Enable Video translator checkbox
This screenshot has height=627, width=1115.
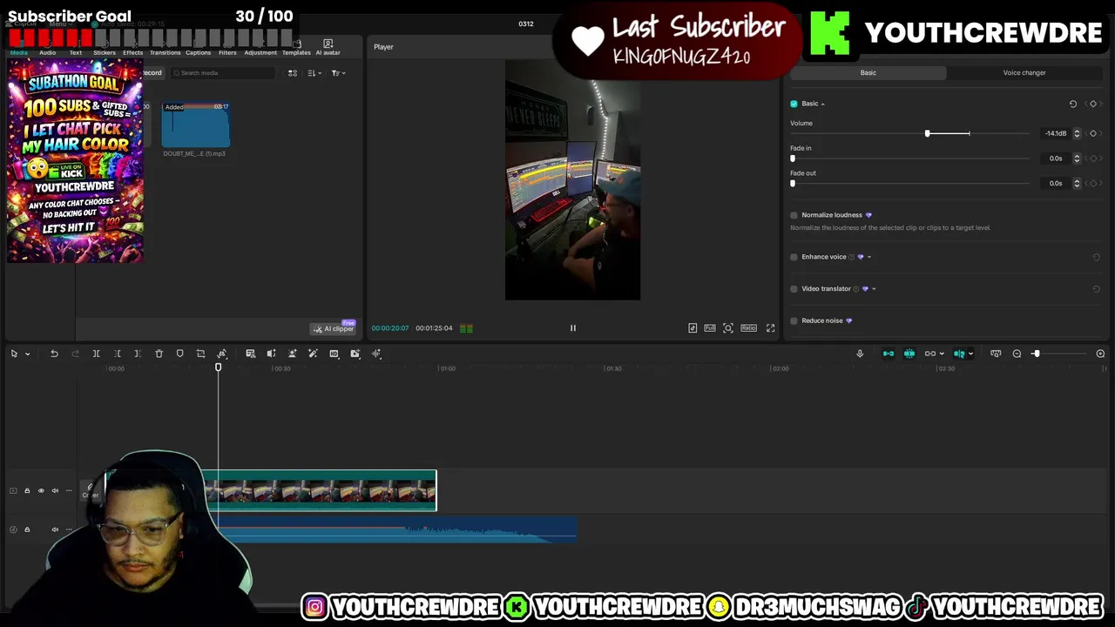click(794, 289)
